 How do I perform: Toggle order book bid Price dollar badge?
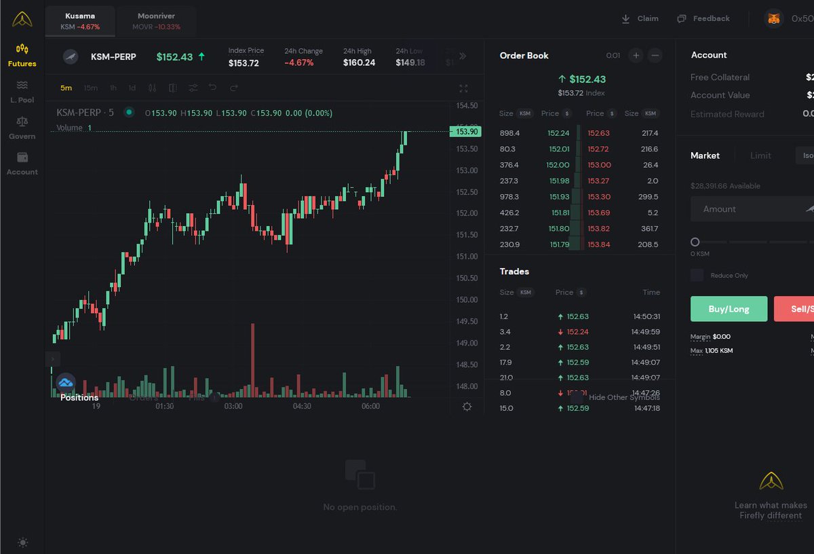567,113
